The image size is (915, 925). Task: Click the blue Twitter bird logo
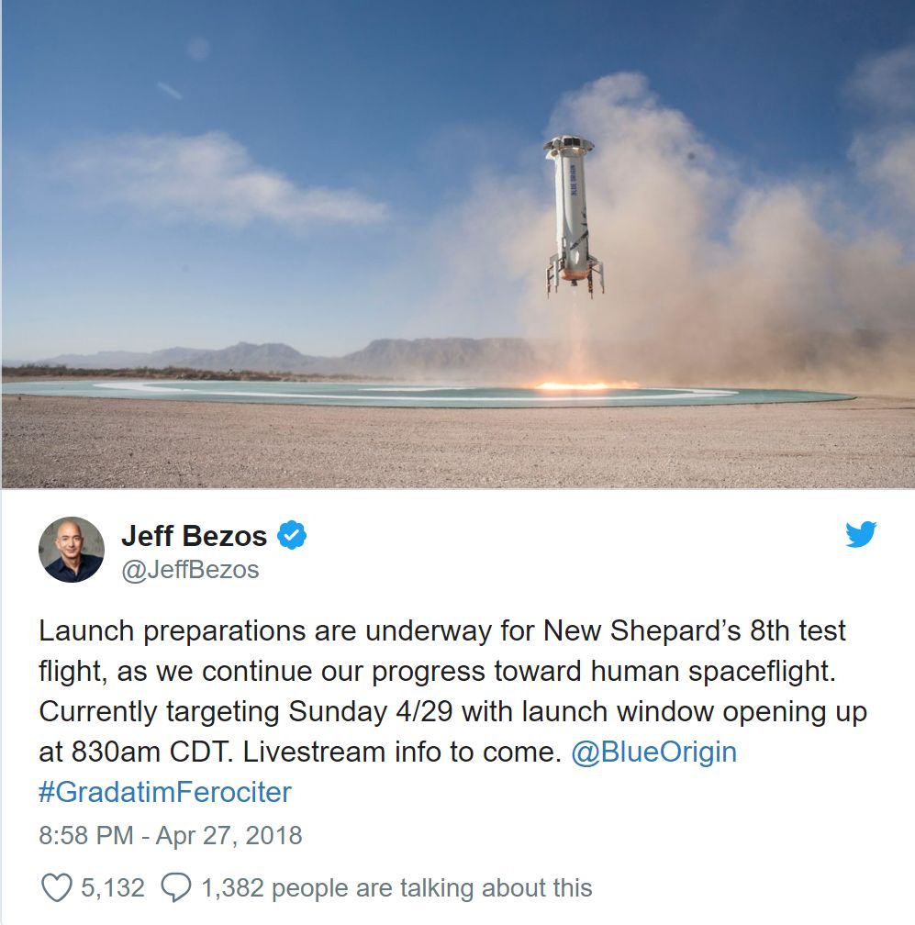[x=861, y=534]
